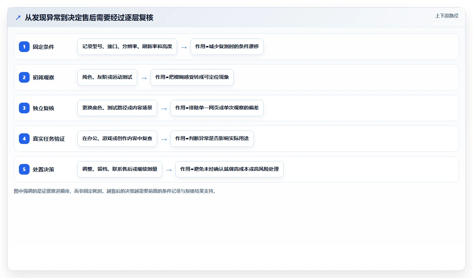
Task: Click the arrow icon beside the heading
Action: tap(18, 18)
